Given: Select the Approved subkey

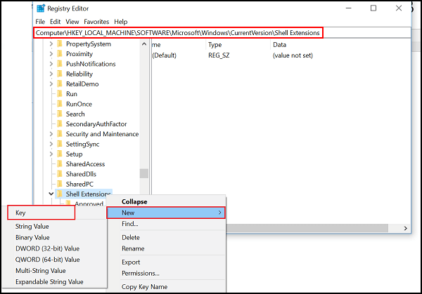Looking at the screenshot, I should [89, 203].
